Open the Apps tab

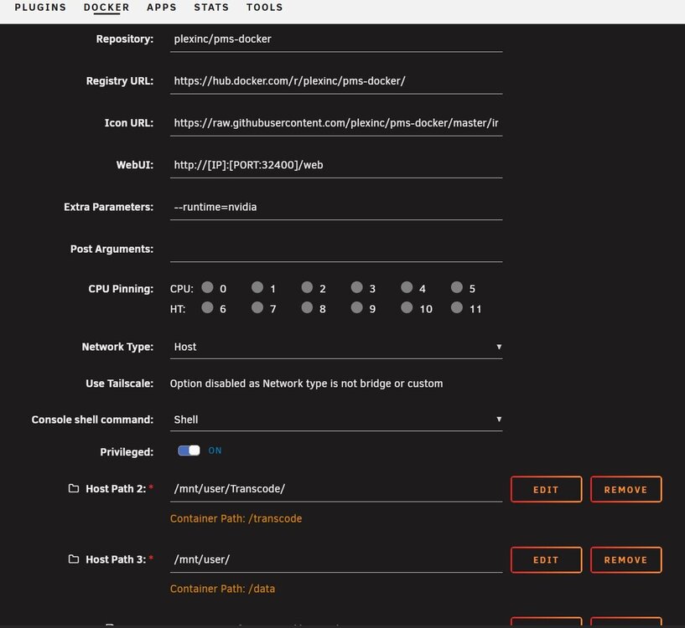pyautogui.click(x=162, y=8)
